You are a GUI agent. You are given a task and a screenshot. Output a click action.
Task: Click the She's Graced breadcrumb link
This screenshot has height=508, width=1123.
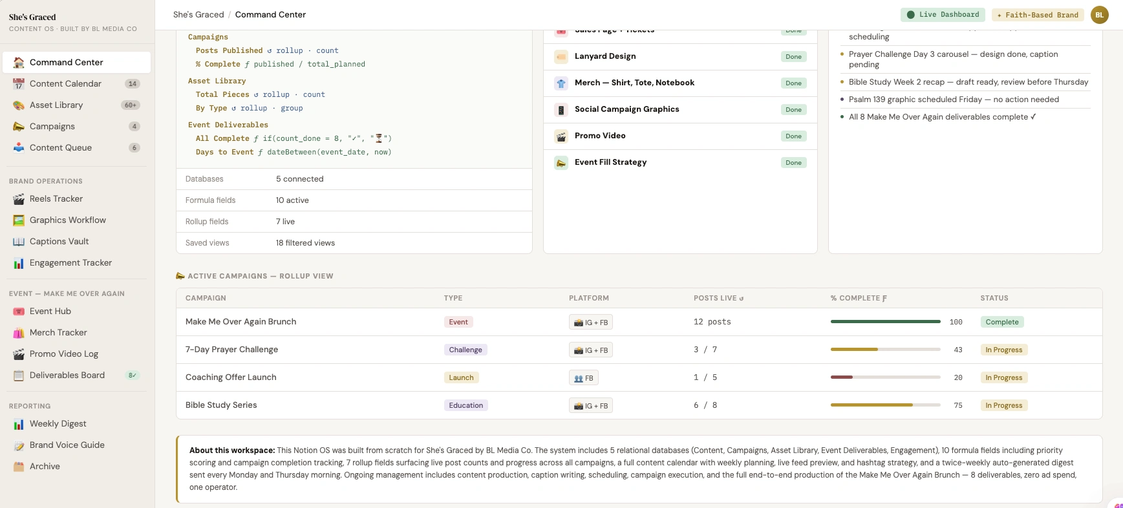[198, 15]
